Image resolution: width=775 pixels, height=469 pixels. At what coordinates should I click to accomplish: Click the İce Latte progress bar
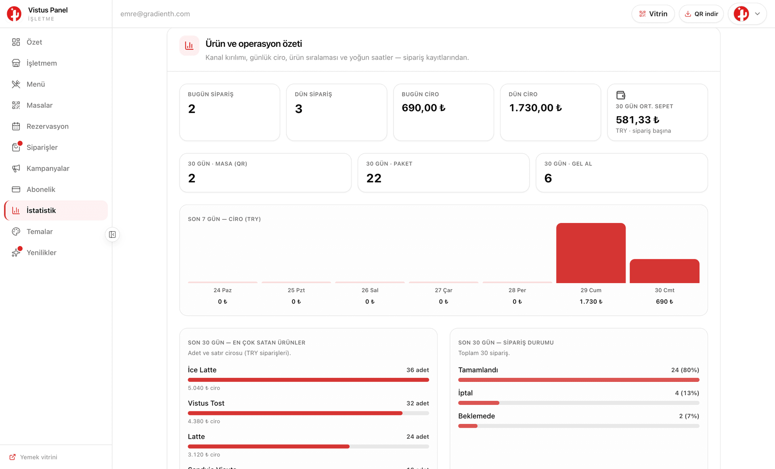click(308, 380)
